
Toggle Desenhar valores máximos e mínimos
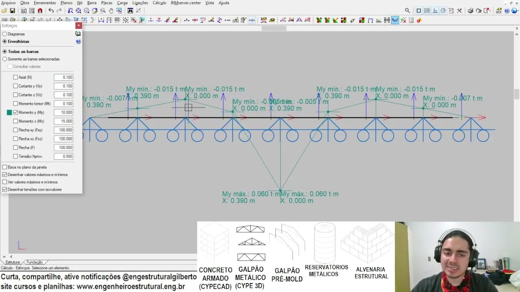(5, 174)
